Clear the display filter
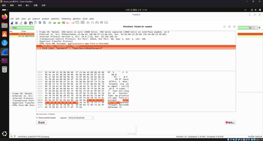The width and height of the screenshot is (263, 141). 250,28
